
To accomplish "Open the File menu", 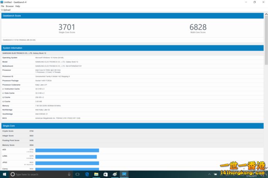I will (x=2, y=6).
